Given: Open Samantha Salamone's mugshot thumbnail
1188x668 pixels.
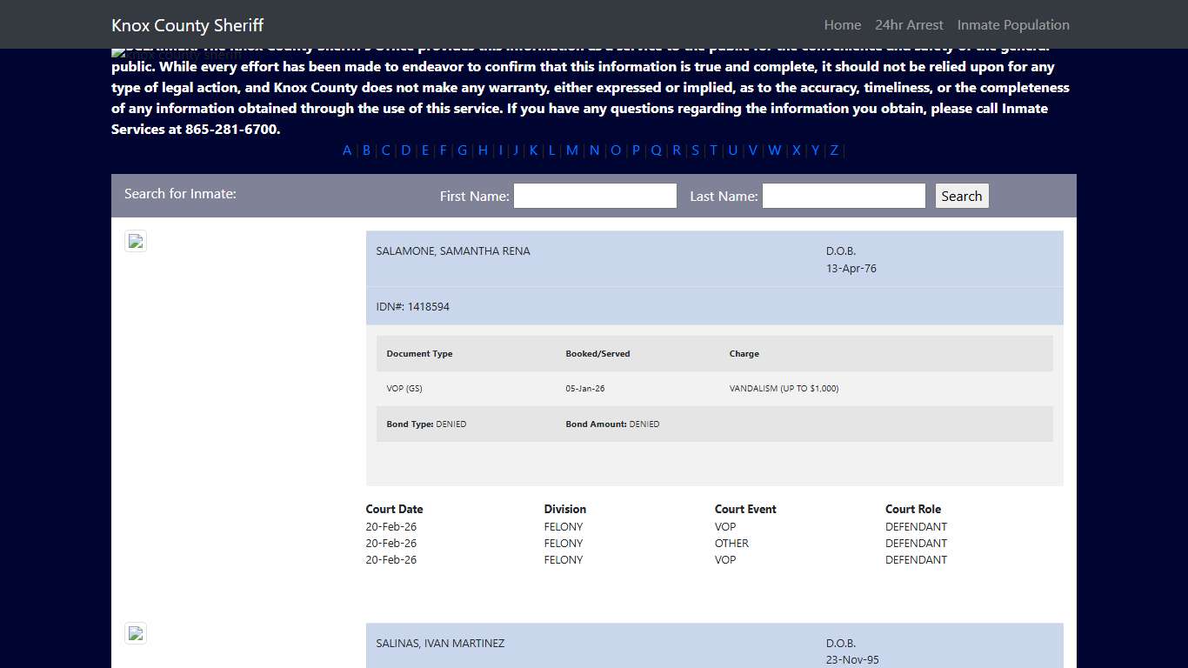Looking at the screenshot, I should [136, 242].
